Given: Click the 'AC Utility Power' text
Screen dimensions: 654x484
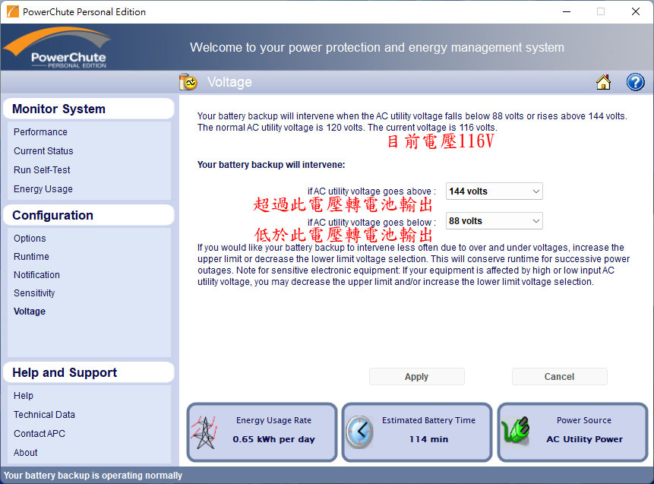Looking at the screenshot, I should pos(584,439).
